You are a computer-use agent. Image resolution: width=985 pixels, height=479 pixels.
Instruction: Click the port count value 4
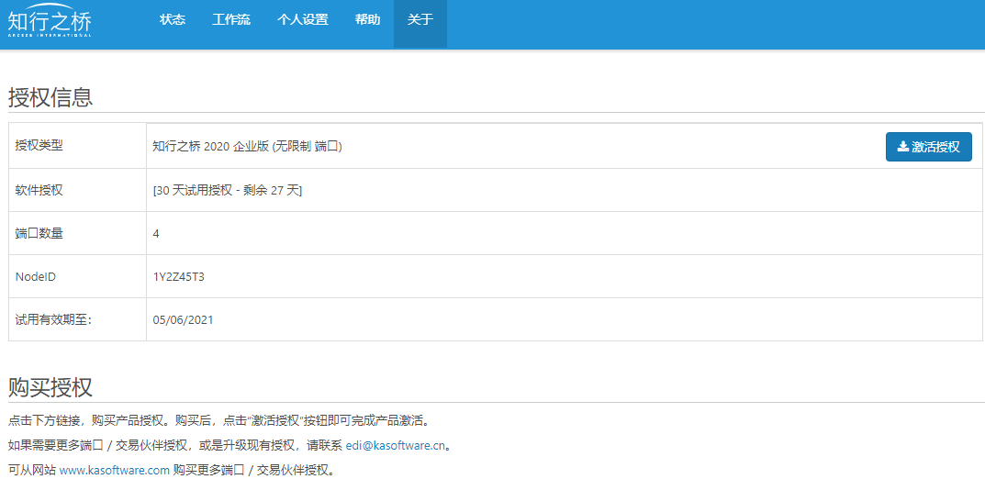click(156, 234)
